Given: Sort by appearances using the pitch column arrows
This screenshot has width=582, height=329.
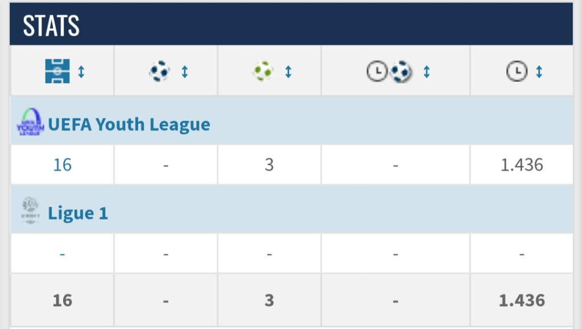Looking at the screenshot, I should (x=81, y=72).
